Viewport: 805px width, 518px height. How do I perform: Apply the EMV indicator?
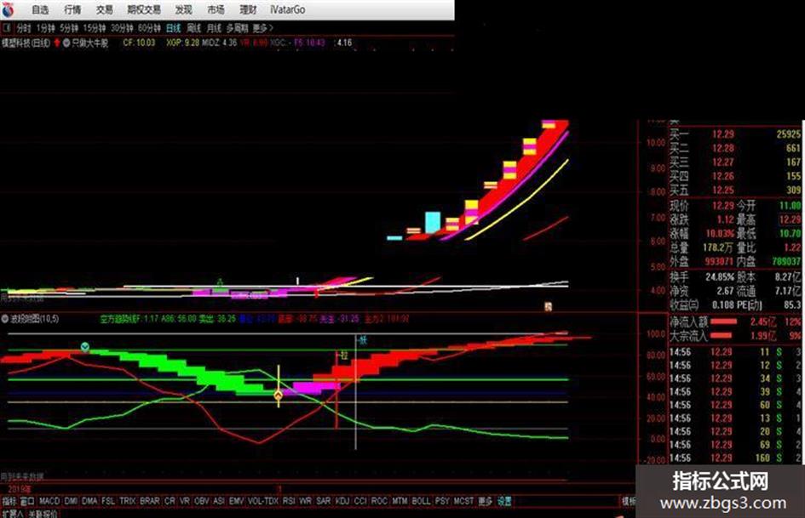[x=236, y=501]
